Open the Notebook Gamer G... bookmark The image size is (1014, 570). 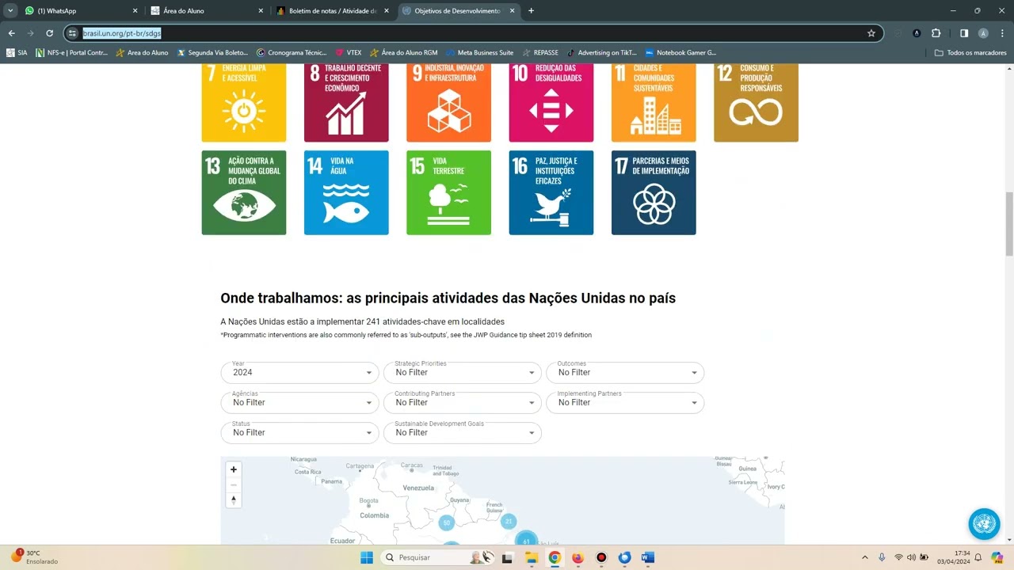coord(680,52)
